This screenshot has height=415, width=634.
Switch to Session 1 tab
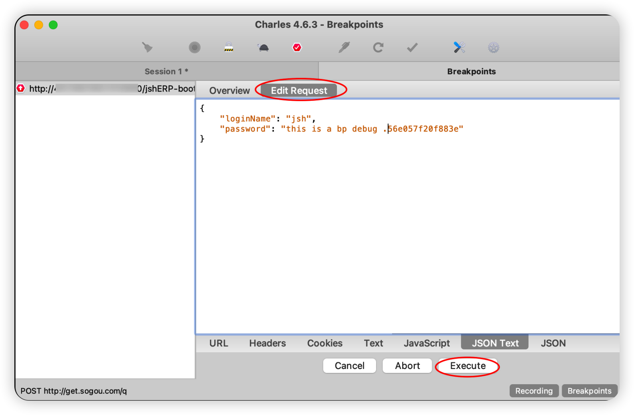pos(166,72)
